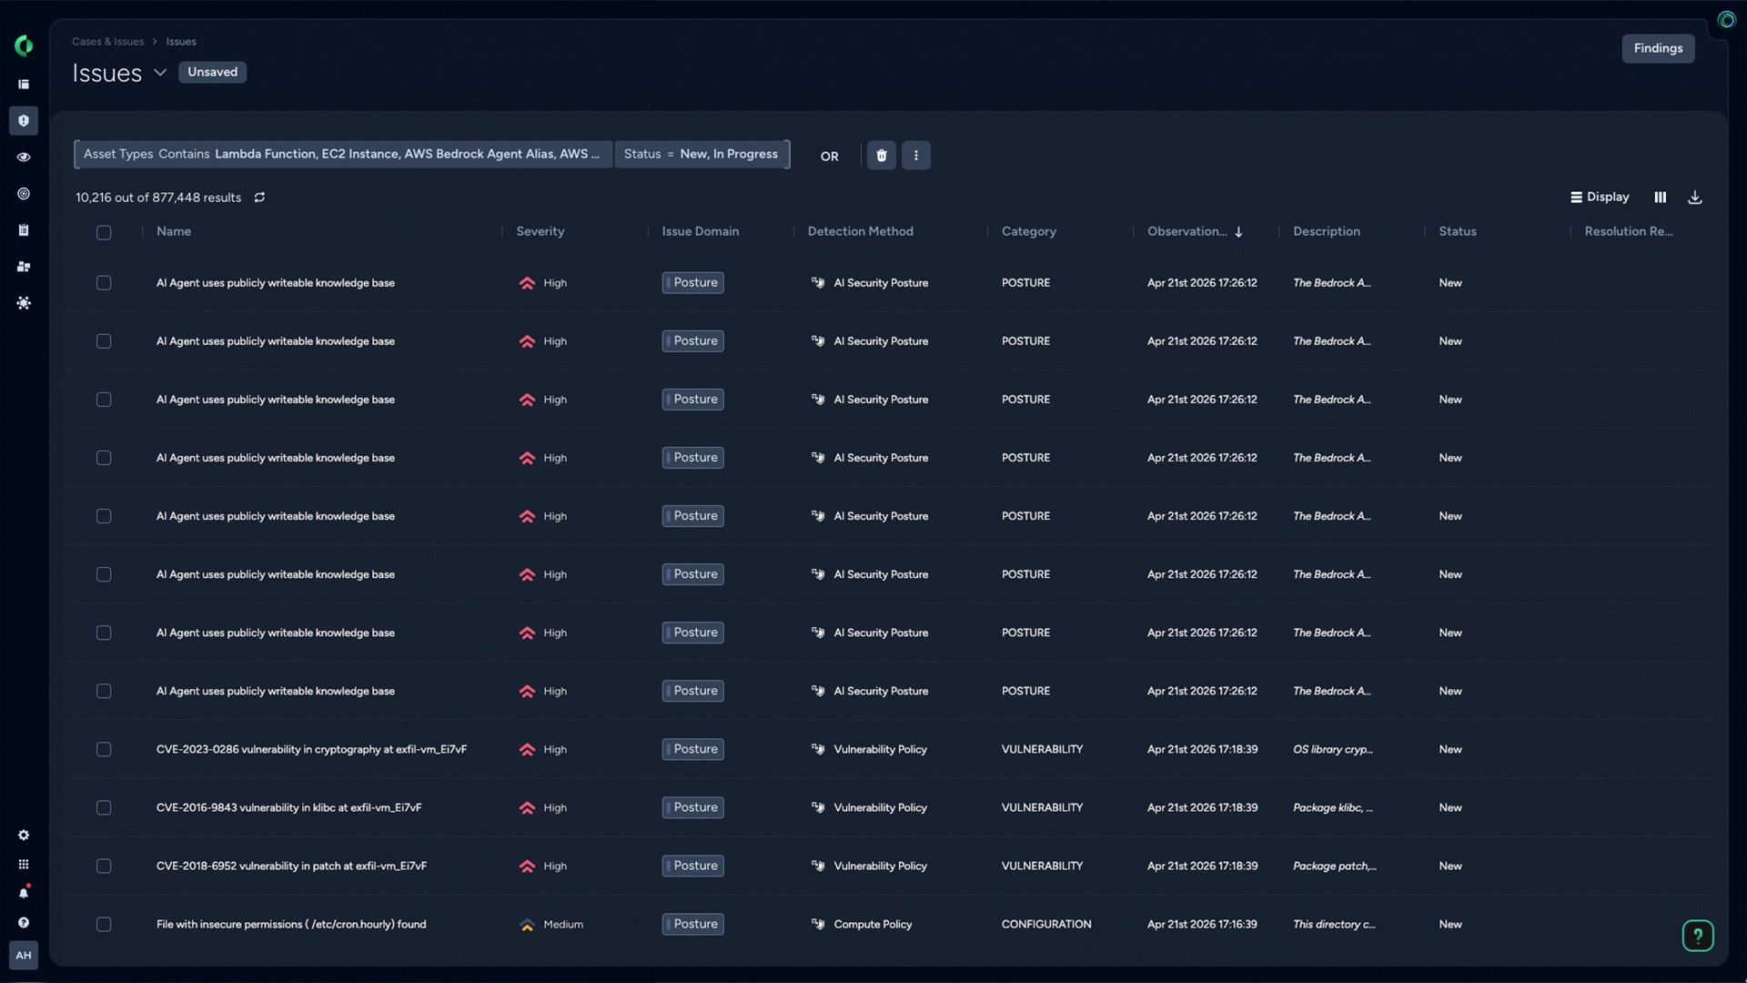1747x983 pixels.
Task: Click the green circular assistant icon top right
Action: (x=1726, y=20)
